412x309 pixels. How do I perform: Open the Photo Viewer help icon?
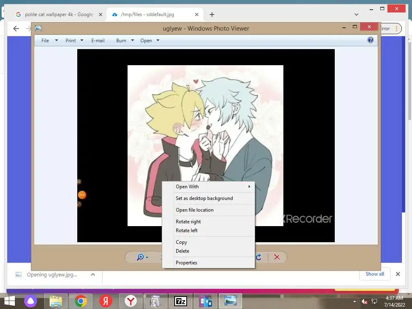(x=371, y=40)
